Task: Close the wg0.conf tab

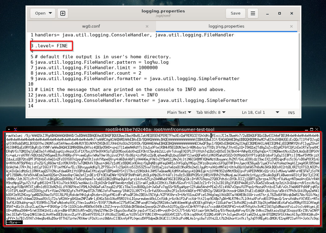Action: pyautogui.click(x=147, y=26)
